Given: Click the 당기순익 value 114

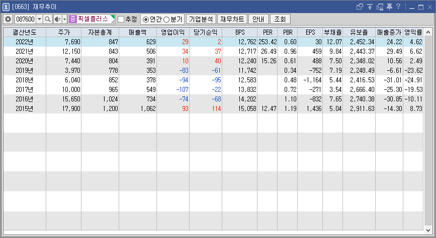Looking at the screenshot, I should coord(216,108).
